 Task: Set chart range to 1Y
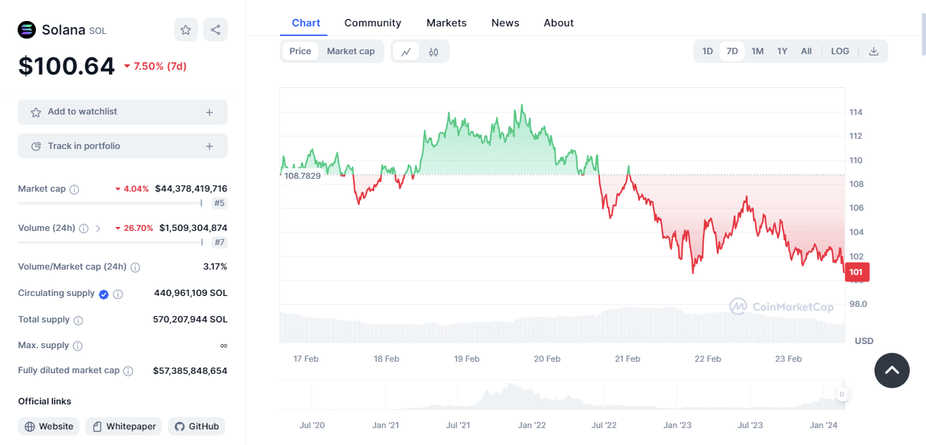782,51
